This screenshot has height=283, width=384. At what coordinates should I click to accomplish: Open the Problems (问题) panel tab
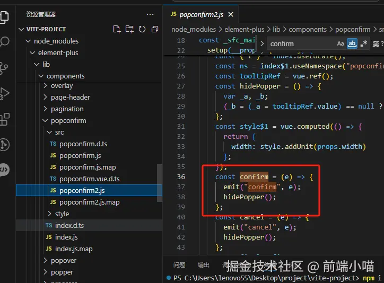point(179,265)
